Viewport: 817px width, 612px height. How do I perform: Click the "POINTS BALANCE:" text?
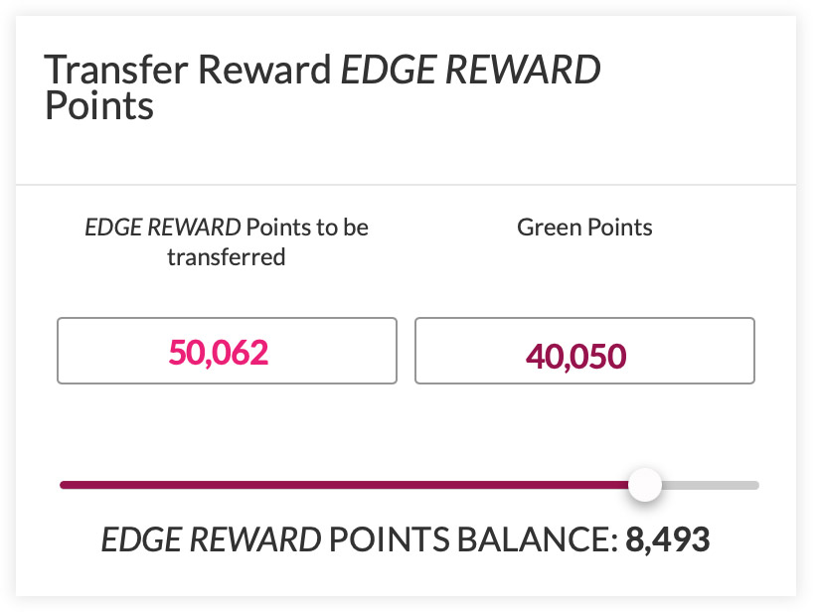(473, 539)
